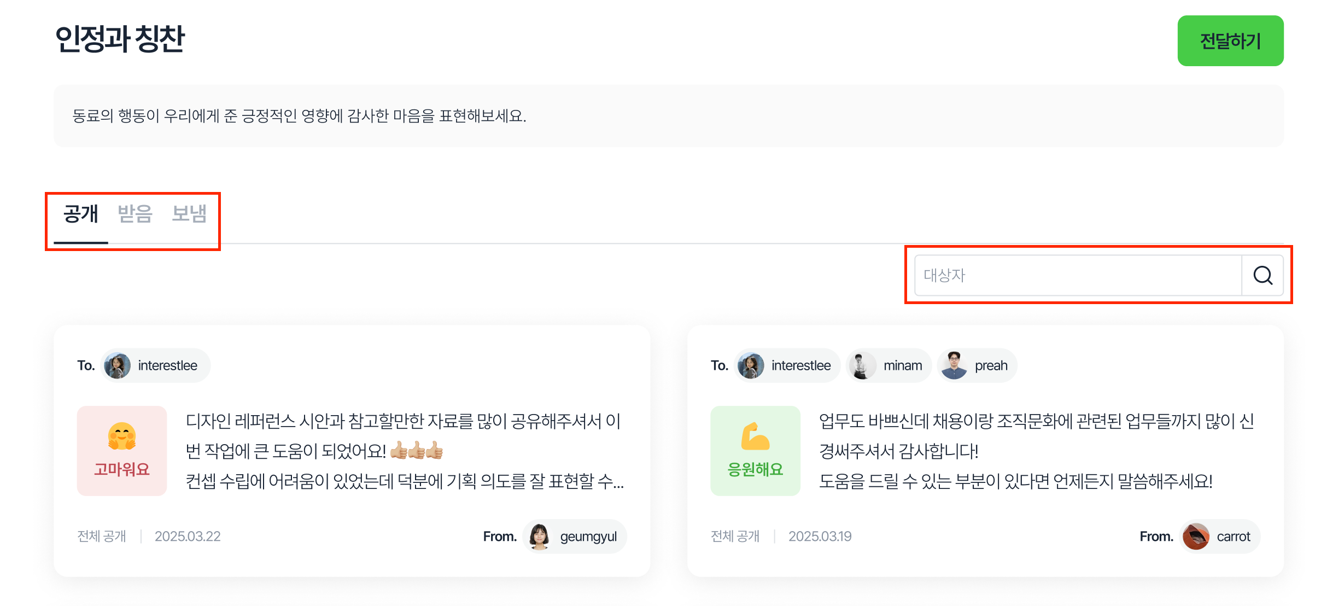Viewport: 1321px width, 606px height.
Task: Switch to the 공개 tab
Action: pyautogui.click(x=81, y=214)
